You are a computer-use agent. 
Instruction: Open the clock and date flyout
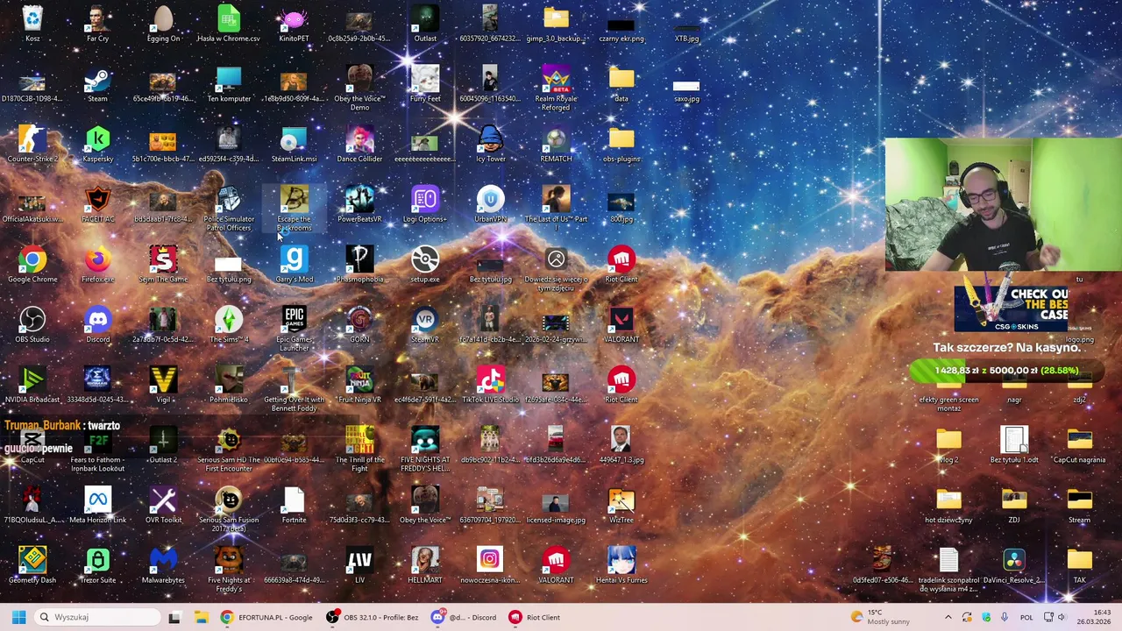click(x=1094, y=617)
